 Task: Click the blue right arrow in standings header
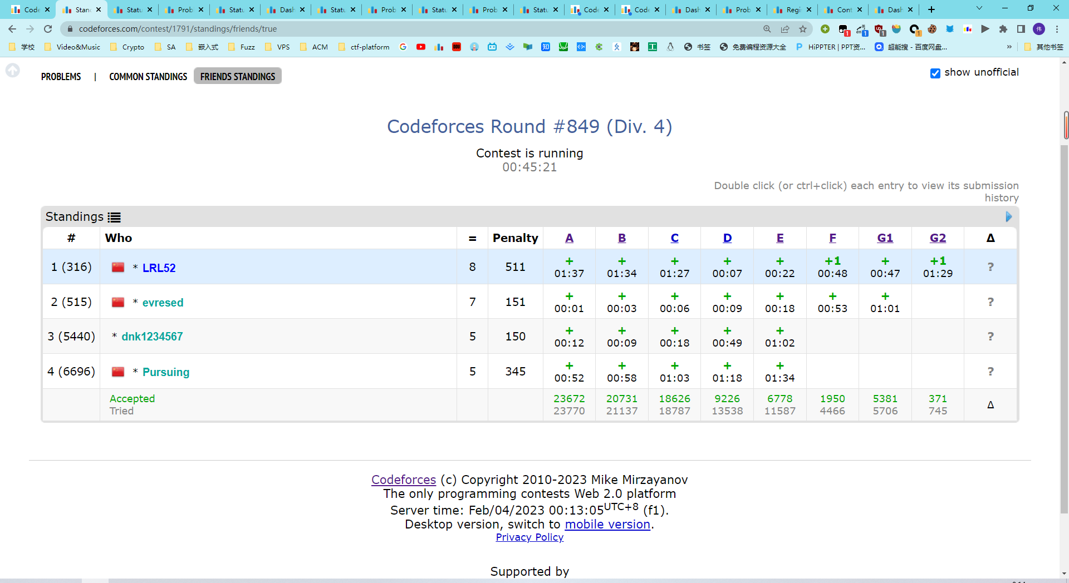(1008, 217)
